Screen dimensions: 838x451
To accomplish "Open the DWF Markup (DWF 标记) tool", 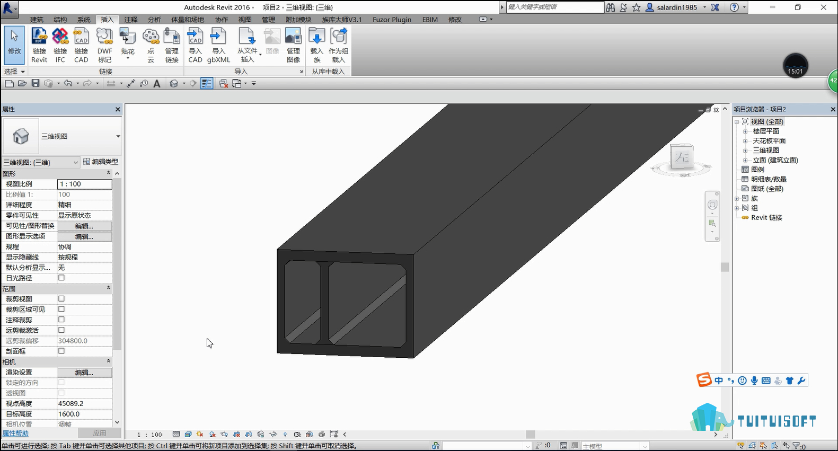I will point(104,46).
